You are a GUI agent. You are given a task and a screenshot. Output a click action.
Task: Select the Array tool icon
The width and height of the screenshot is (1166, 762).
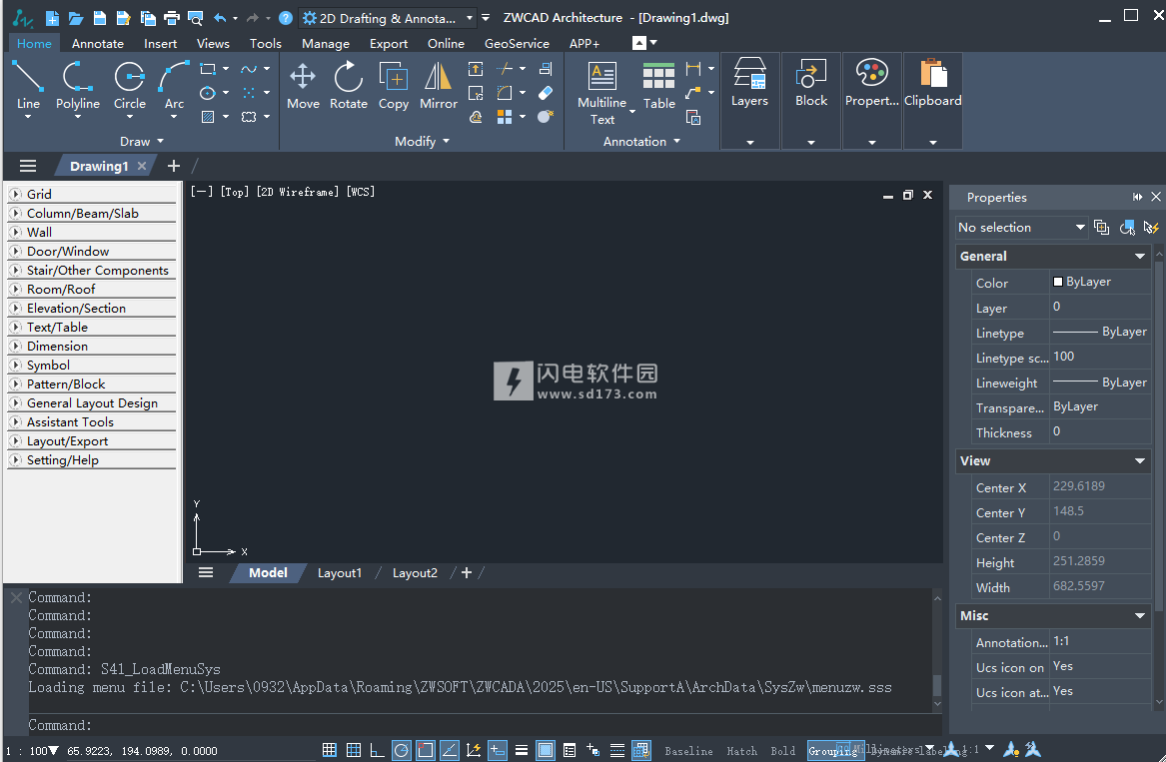click(x=505, y=117)
